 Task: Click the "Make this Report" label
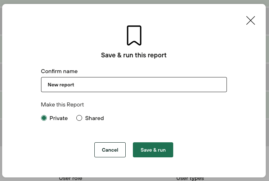[62, 105]
